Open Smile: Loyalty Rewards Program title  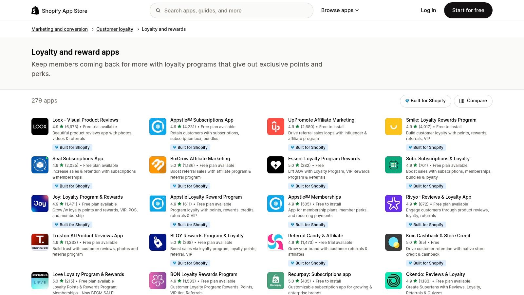coord(441,120)
